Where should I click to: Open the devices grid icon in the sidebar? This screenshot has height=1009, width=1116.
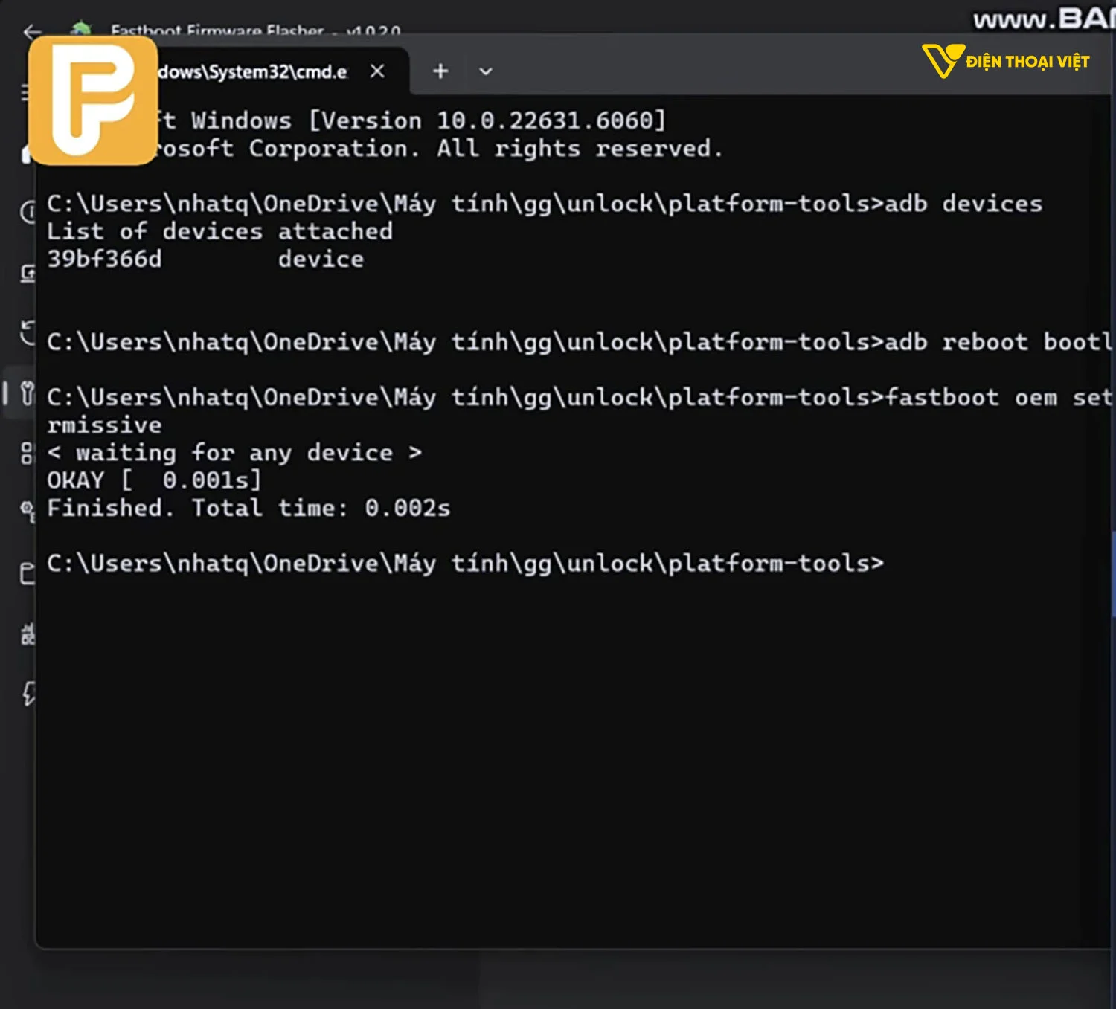tap(28, 451)
